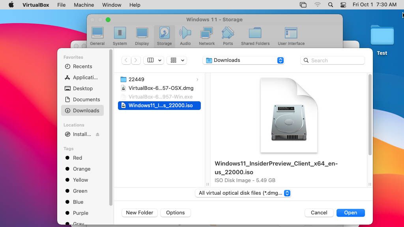Open the Downloads location dropdown

pos(243,60)
